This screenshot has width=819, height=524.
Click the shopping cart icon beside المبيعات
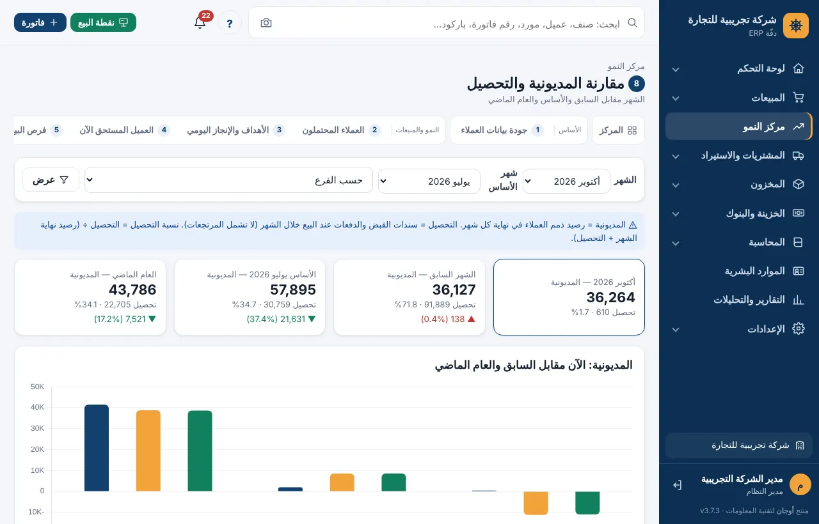pyautogui.click(x=798, y=98)
